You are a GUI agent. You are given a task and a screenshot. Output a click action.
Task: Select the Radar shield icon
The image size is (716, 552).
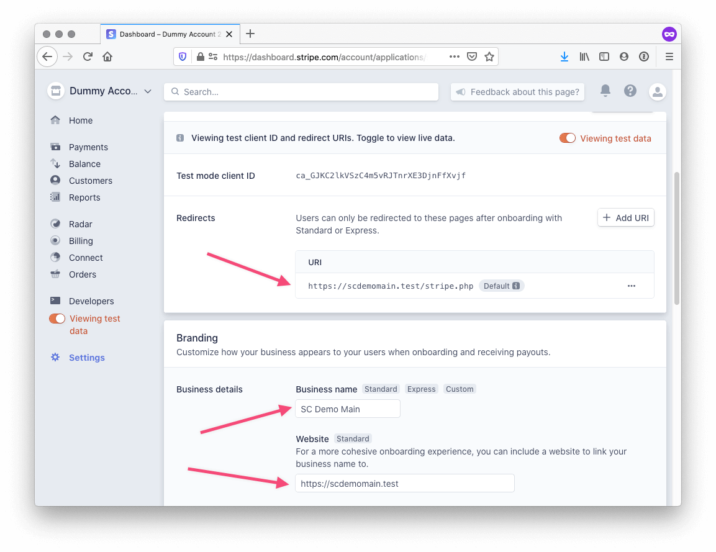(x=57, y=223)
